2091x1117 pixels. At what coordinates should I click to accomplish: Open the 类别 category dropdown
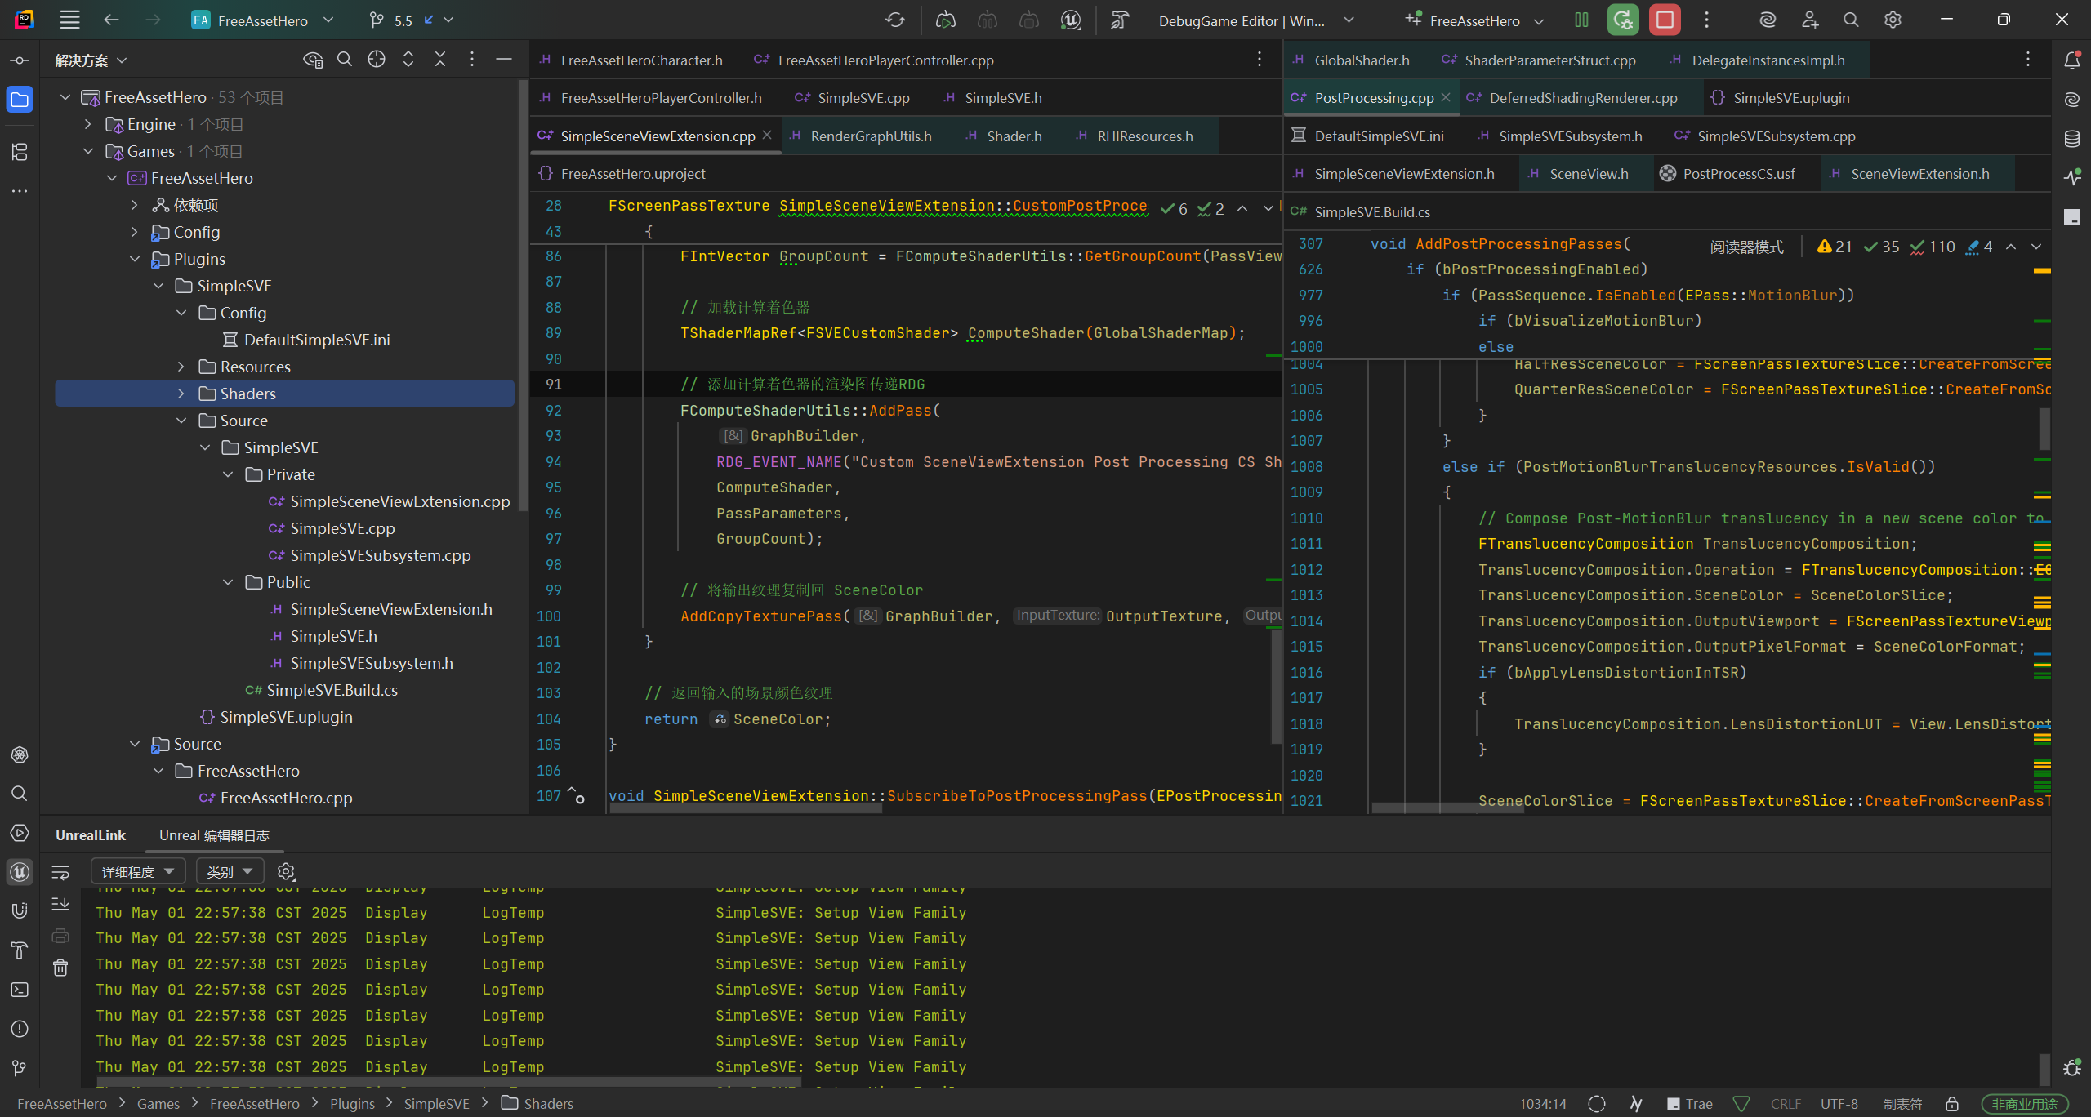(230, 872)
